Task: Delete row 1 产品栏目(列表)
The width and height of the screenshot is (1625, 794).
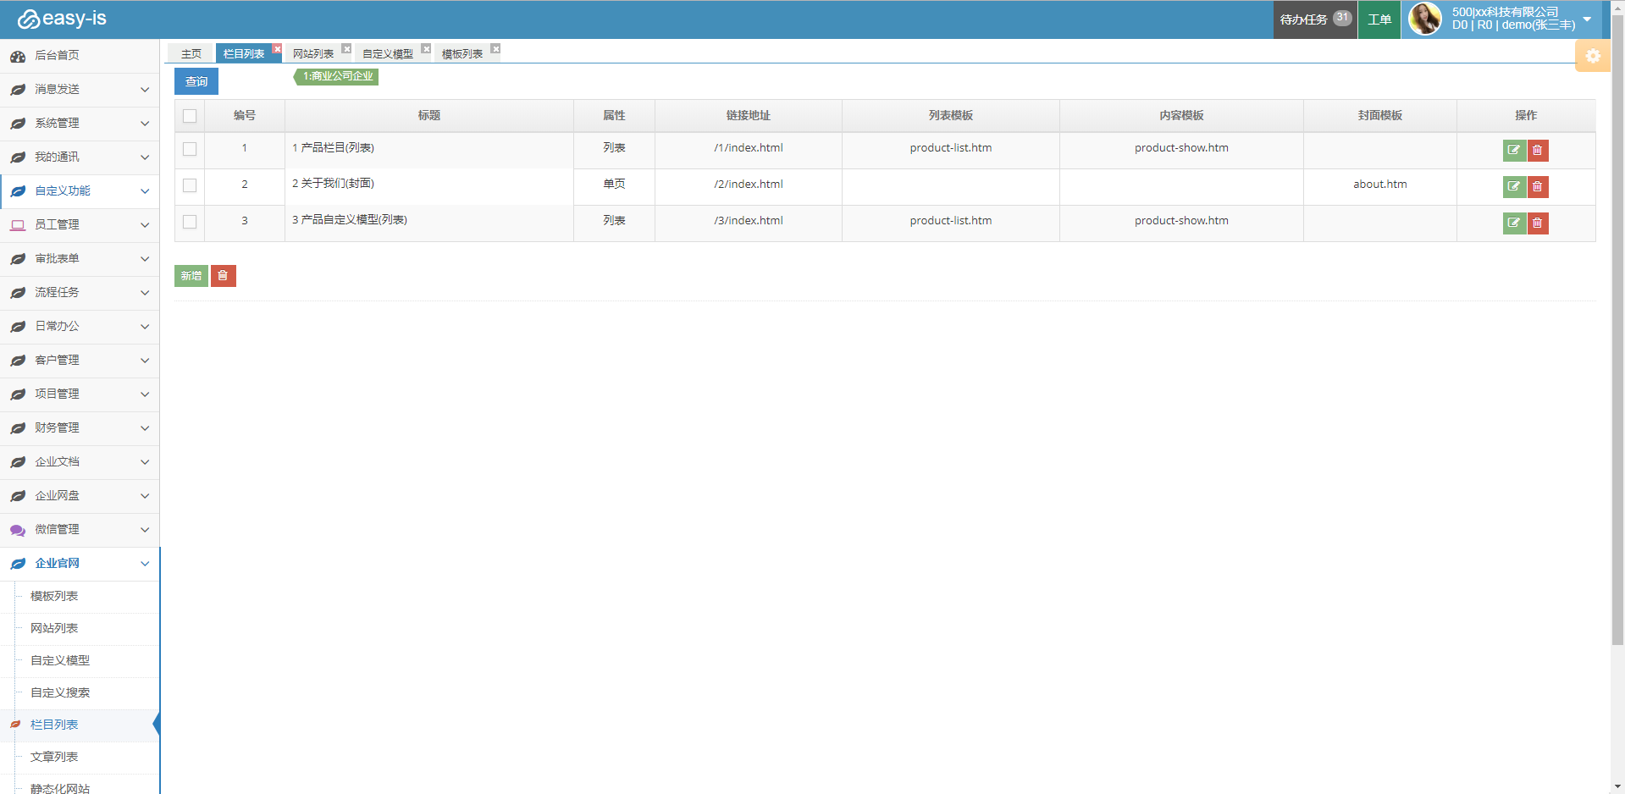Action: (1538, 151)
